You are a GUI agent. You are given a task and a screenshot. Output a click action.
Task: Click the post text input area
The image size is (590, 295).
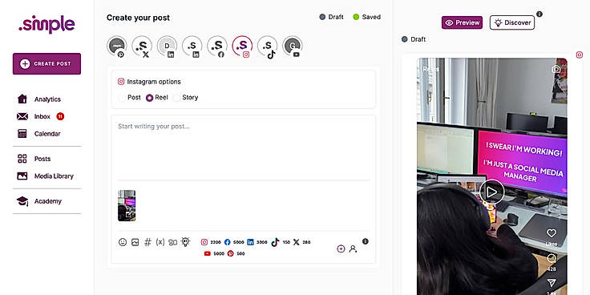point(244,148)
